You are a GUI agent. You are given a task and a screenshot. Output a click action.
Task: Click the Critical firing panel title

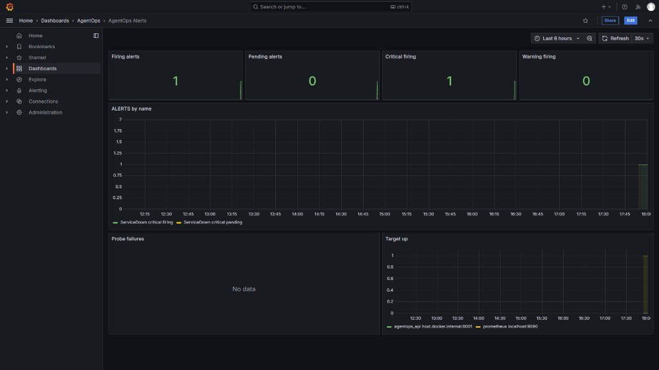click(x=400, y=57)
